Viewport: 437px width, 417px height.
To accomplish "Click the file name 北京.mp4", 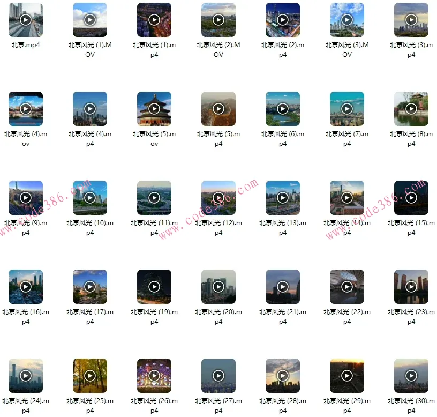I will click(x=26, y=45).
